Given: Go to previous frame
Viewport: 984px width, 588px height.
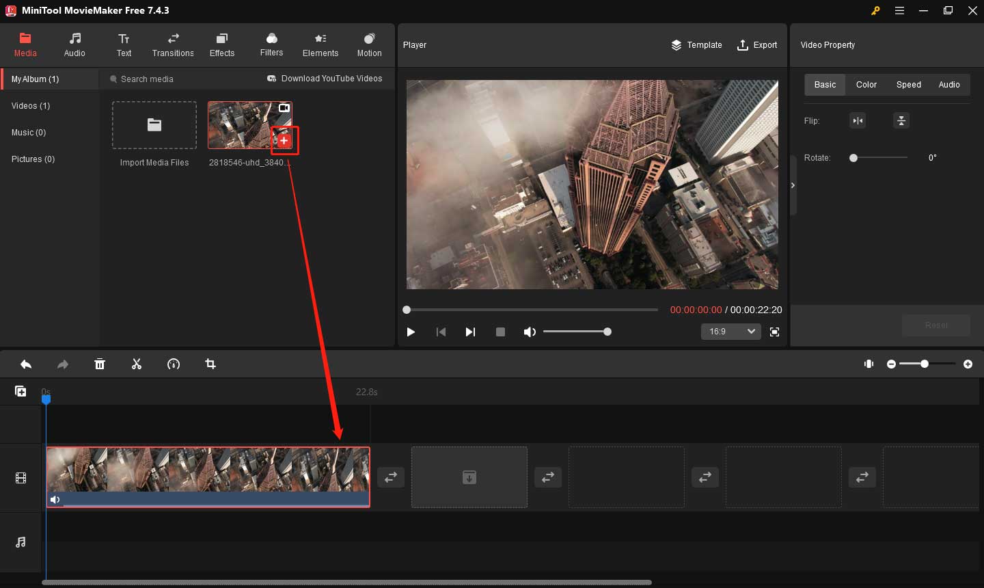Looking at the screenshot, I should 441,332.
